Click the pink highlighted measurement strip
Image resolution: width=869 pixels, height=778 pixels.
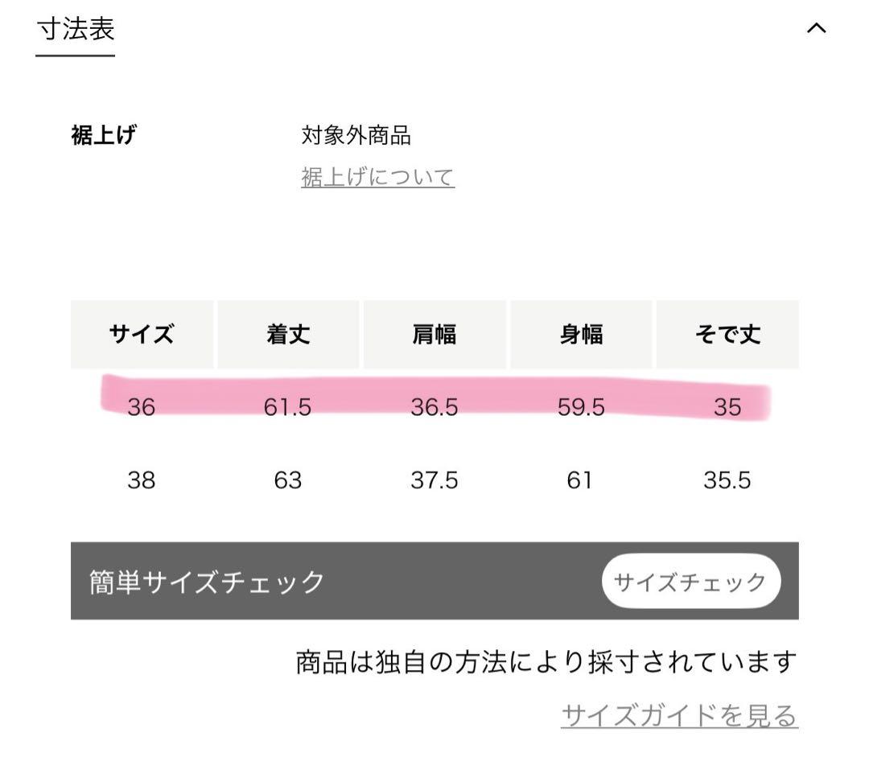(x=434, y=398)
